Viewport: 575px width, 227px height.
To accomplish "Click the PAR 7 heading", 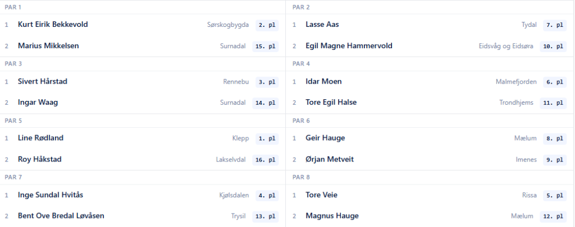I will click(13, 177).
